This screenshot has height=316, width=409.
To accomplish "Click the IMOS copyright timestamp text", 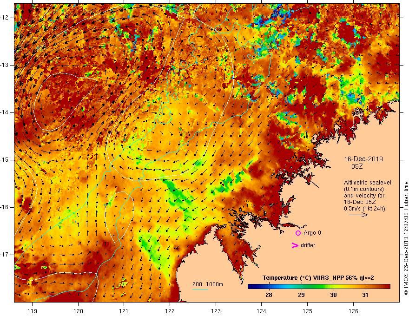I will [x=406, y=238].
